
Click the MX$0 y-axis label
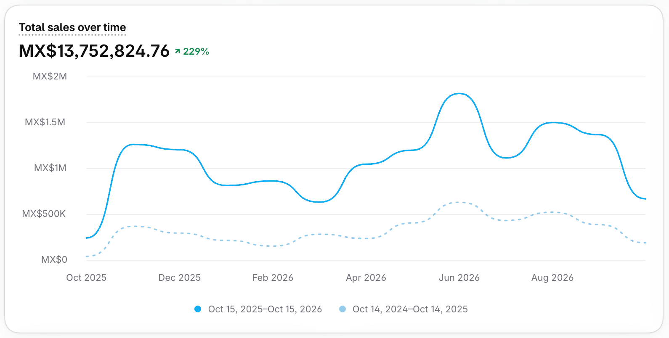pos(54,260)
